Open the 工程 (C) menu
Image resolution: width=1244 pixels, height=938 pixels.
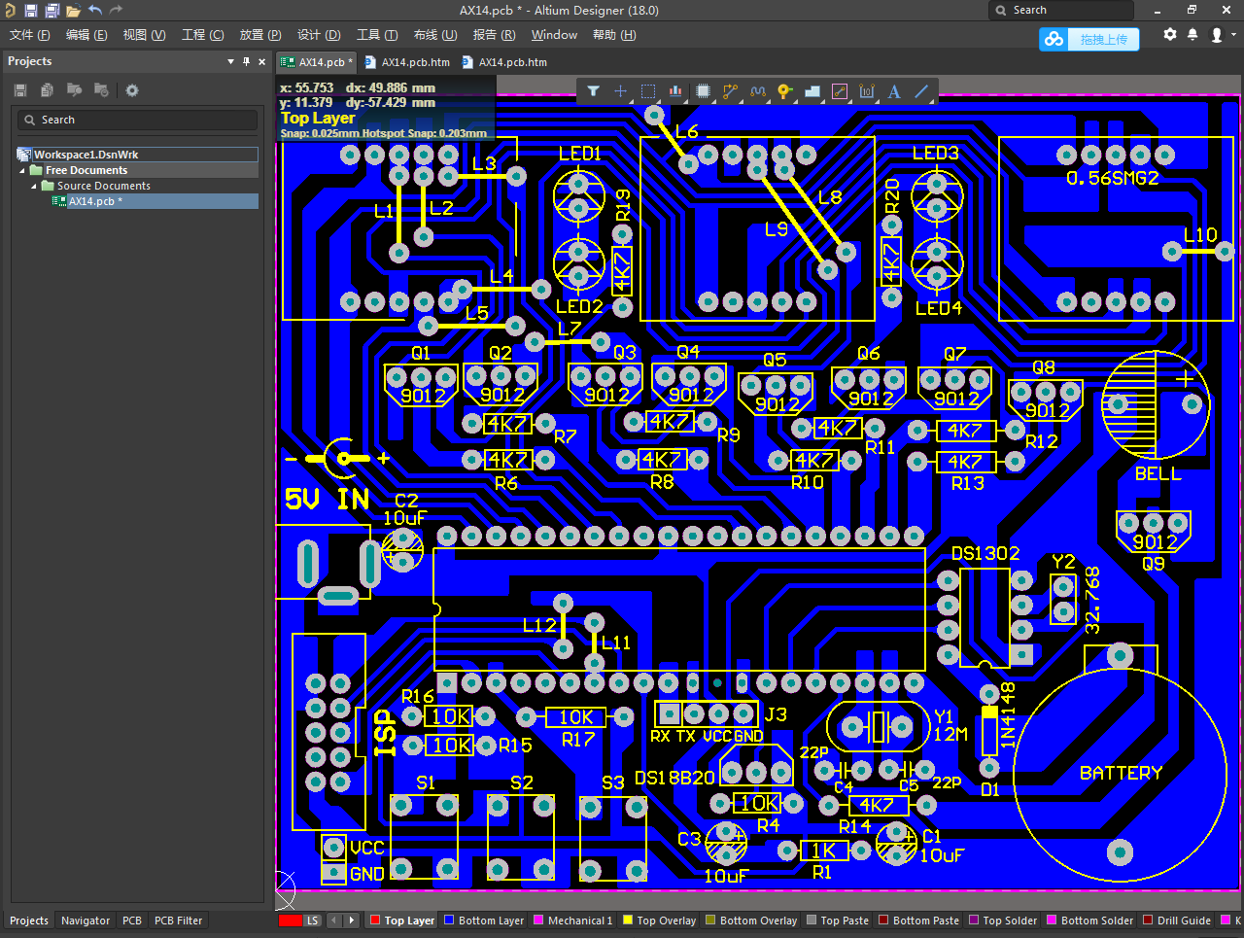[x=202, y=35]
